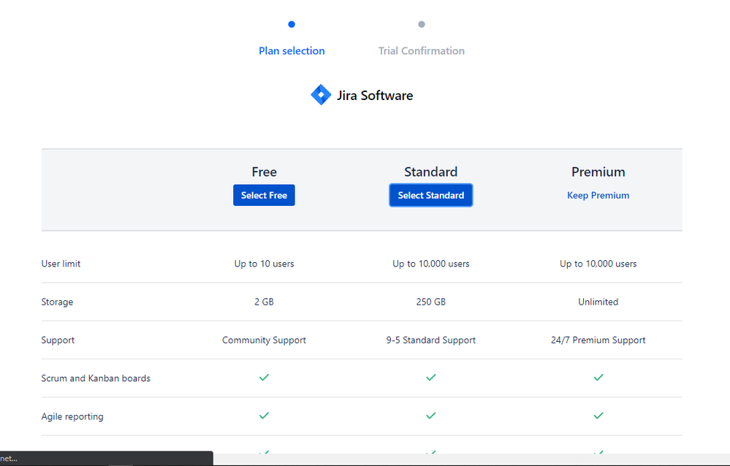Click the Unlimited storage value
Screen dimensions: 730x466
click(598, 302)
